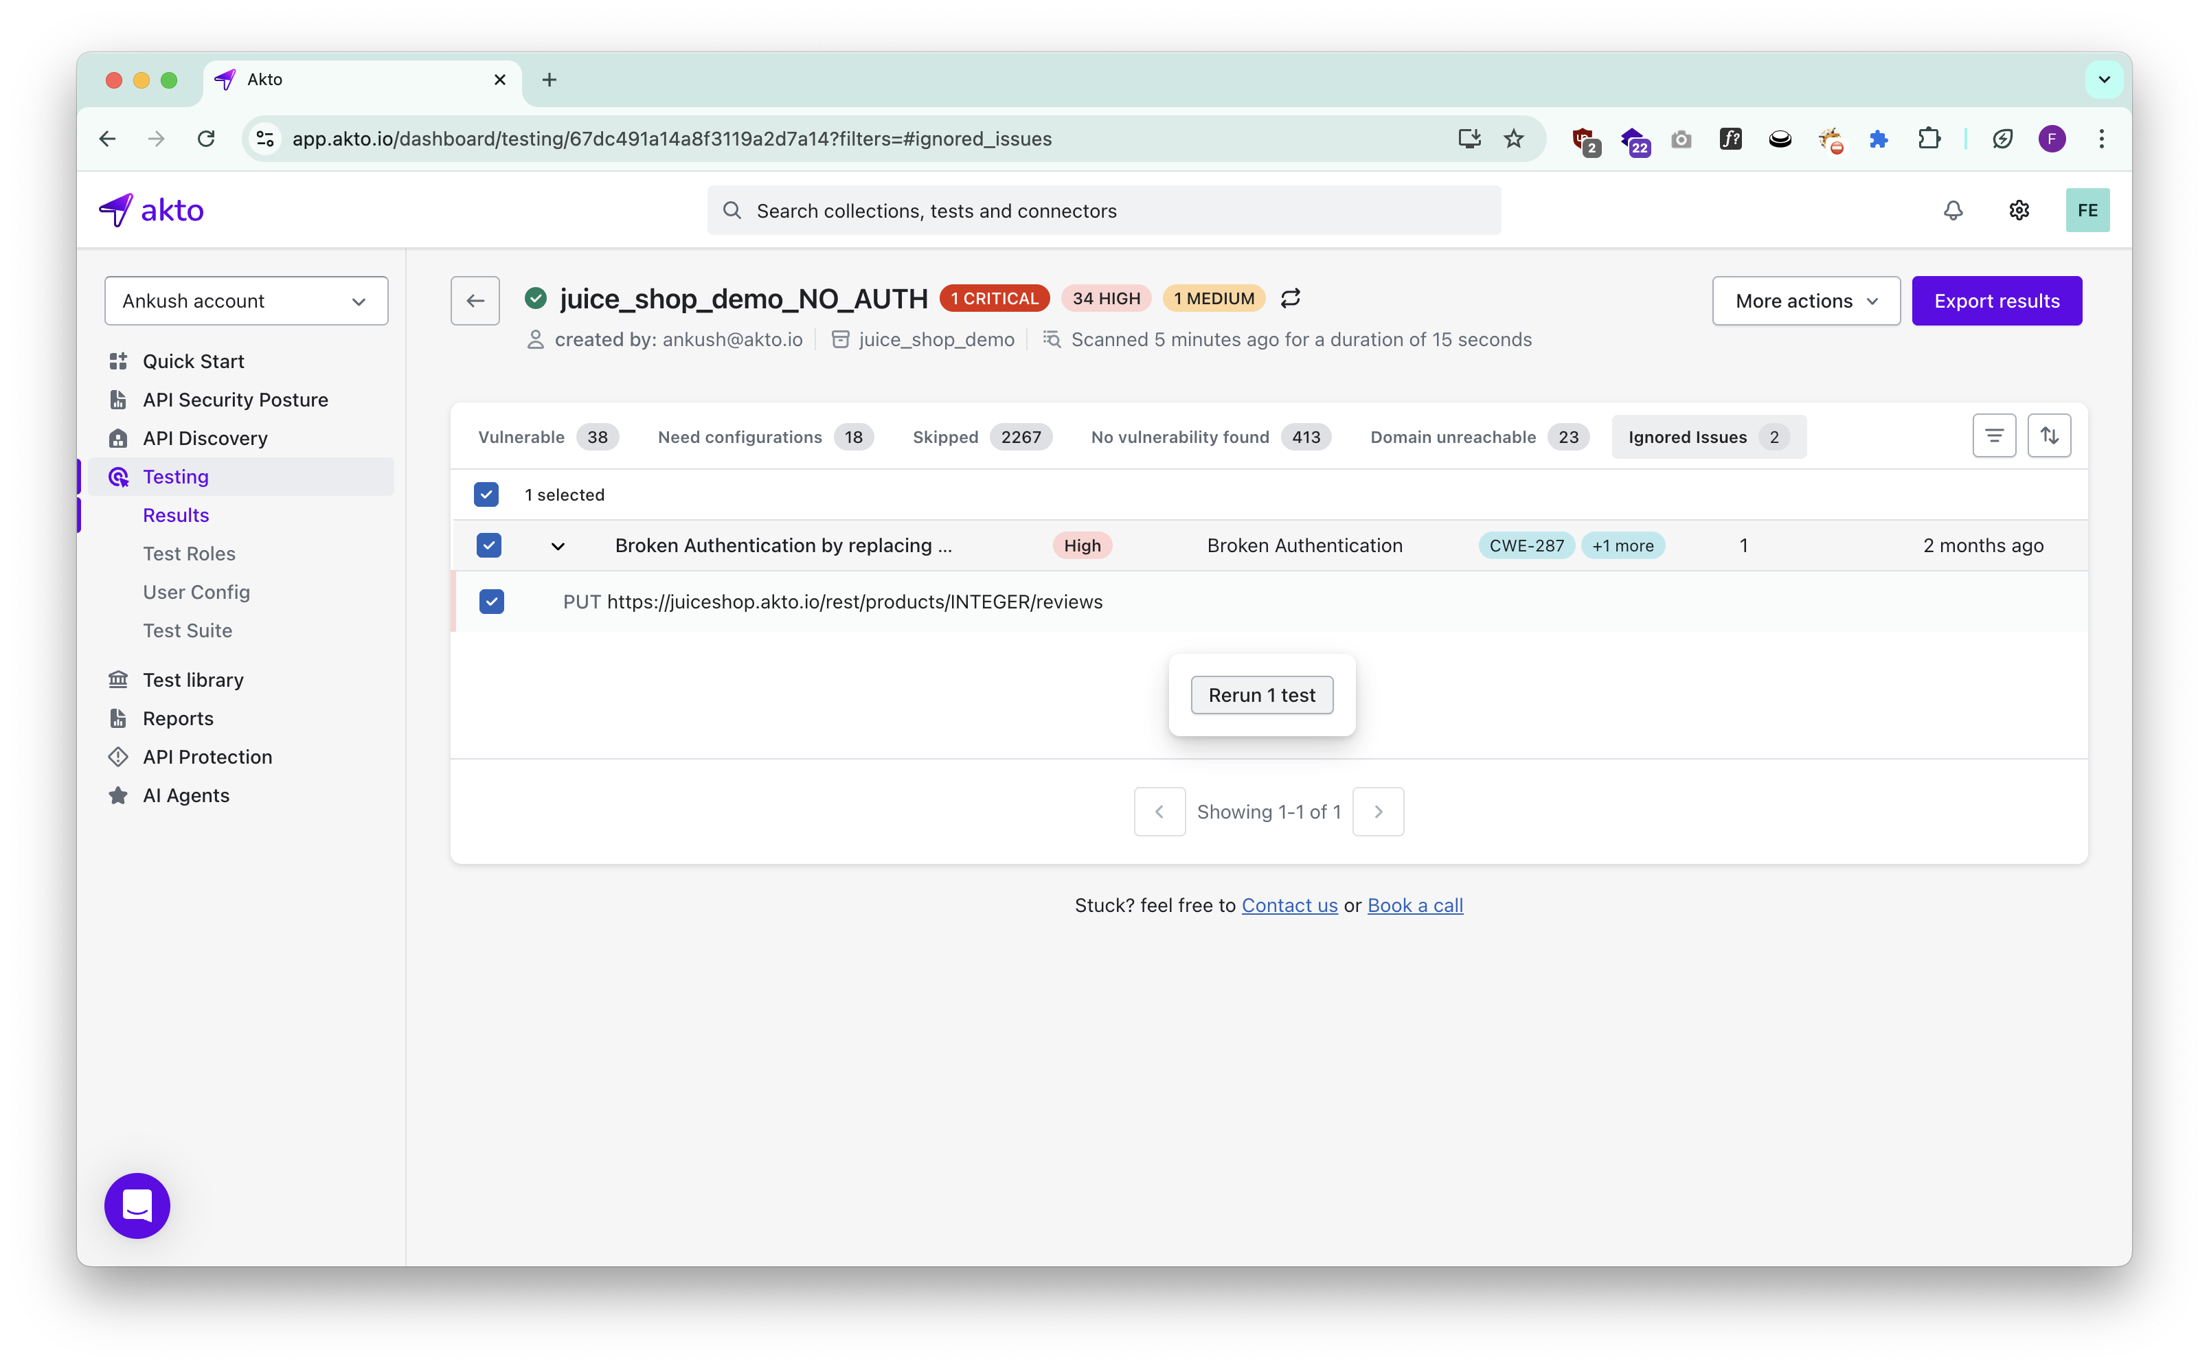Collapse the Broken Authentication row chevron
Screen dimensions: 2209x1368
click(558, 545)
